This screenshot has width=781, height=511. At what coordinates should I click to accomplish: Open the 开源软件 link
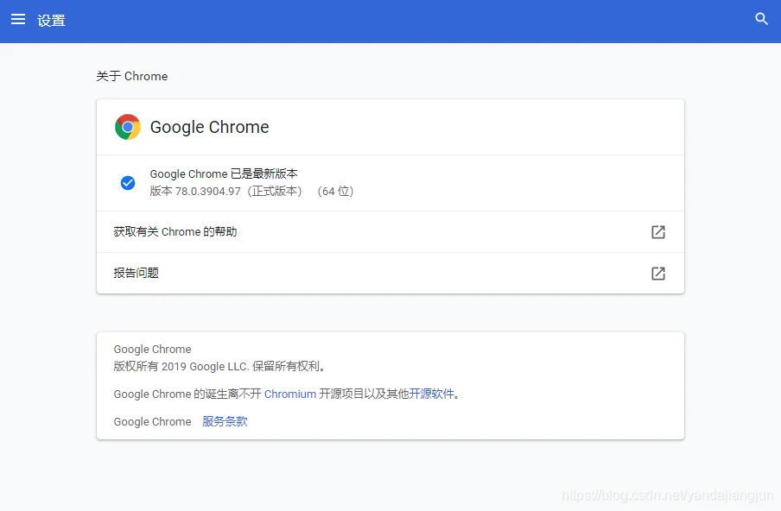tap(431, 394)
